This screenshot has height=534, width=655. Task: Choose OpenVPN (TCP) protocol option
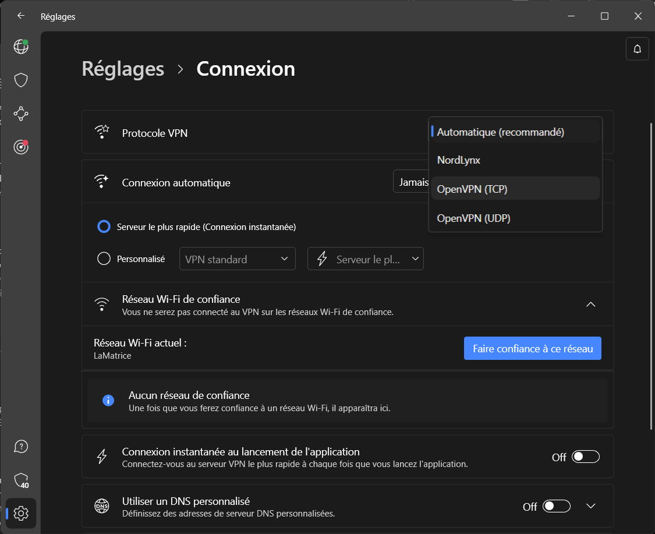pos(515,189)
